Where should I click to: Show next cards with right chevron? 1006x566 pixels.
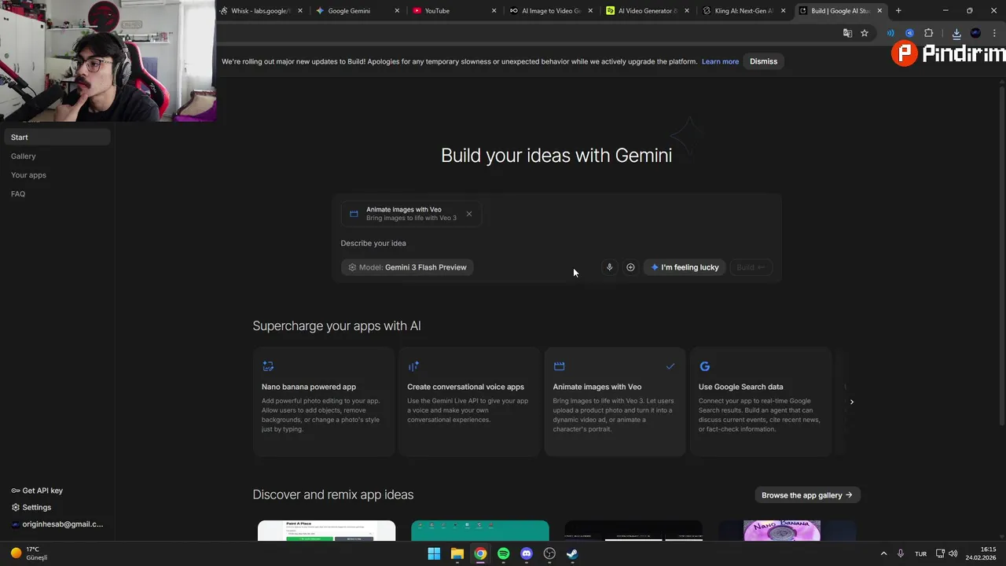click(851, 402)
